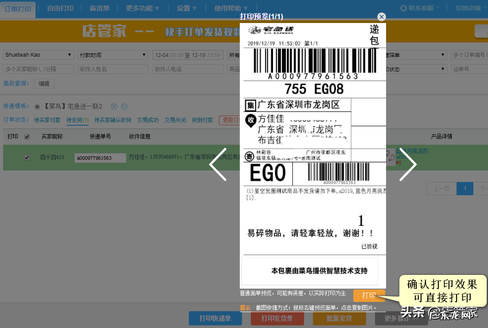Click the left arrow to view previous label
The image size is (488, 328).
218,164
